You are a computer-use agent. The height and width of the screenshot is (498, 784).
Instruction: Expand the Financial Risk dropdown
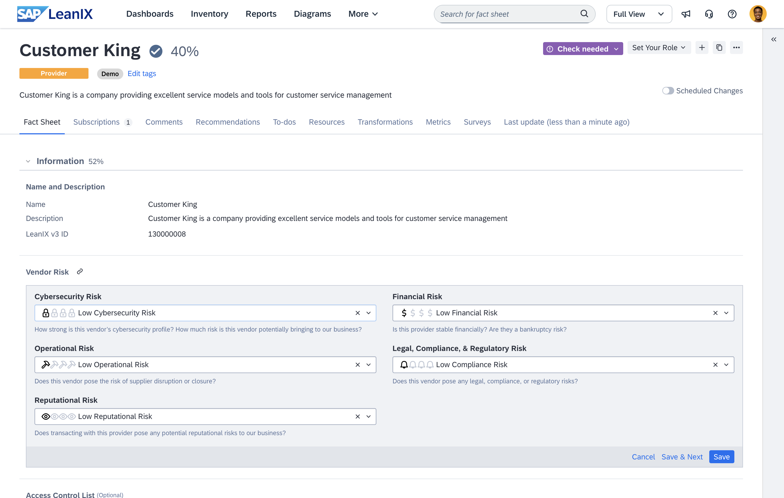pos(726,313)
